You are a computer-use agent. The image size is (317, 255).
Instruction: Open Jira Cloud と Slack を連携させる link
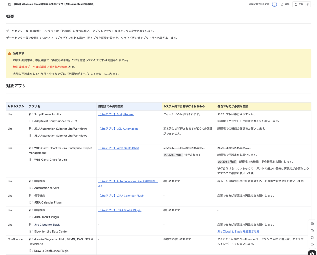(238, 232)
